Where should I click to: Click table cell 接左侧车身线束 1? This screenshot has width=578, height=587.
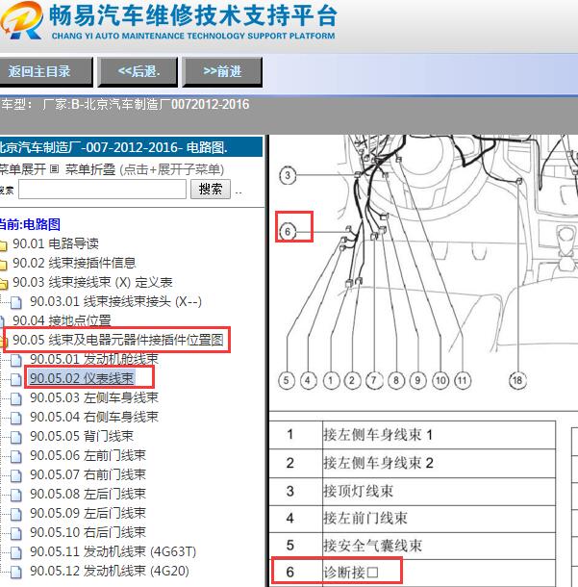[x=439, y=435]
